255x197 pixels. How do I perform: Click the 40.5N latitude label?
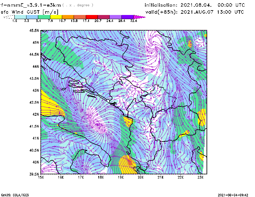pos(34,150)
